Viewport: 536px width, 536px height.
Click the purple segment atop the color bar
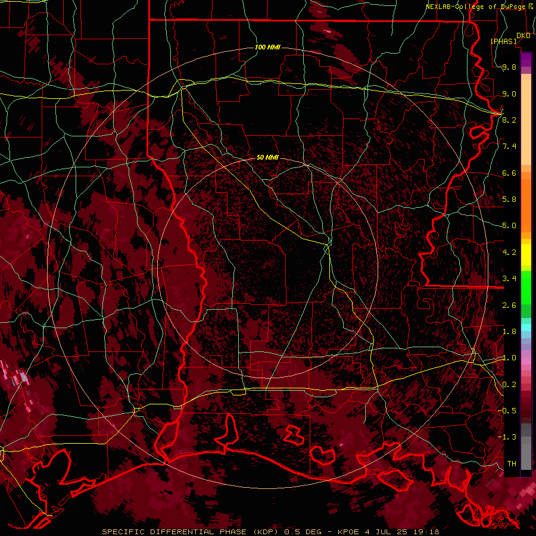(x=526, y=60)
